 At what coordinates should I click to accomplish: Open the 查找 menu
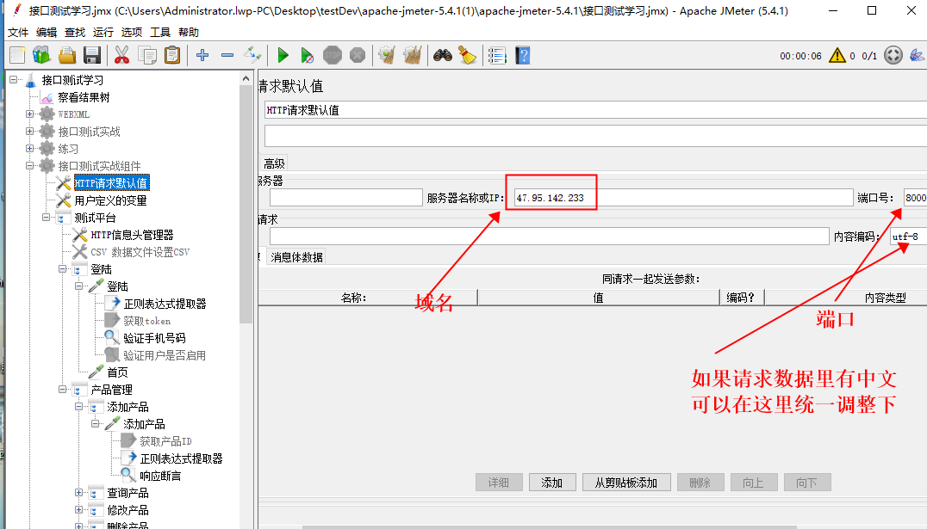click(75, 33)
